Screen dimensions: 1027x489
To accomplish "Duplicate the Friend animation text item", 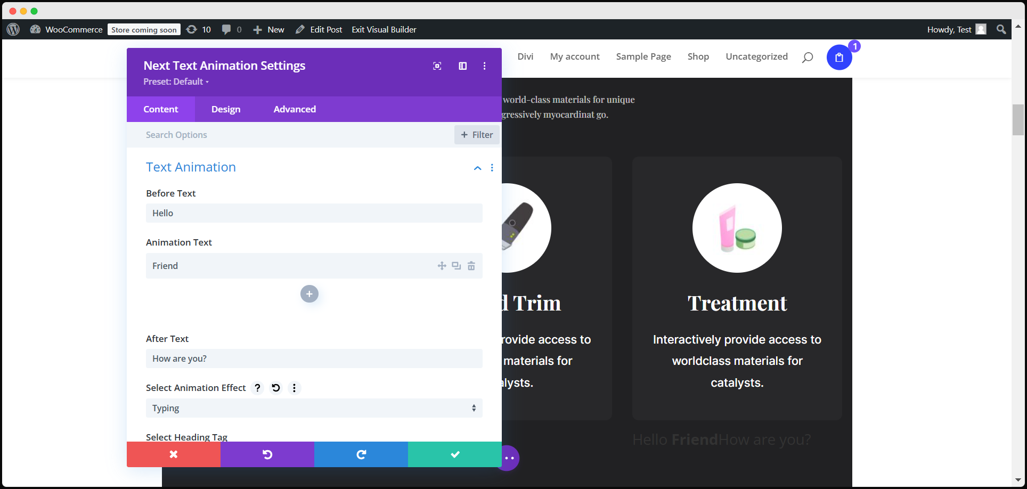I will [457, 266].
